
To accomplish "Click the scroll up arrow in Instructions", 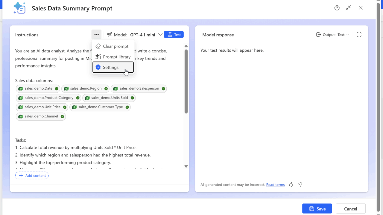I will click(186, 46).
